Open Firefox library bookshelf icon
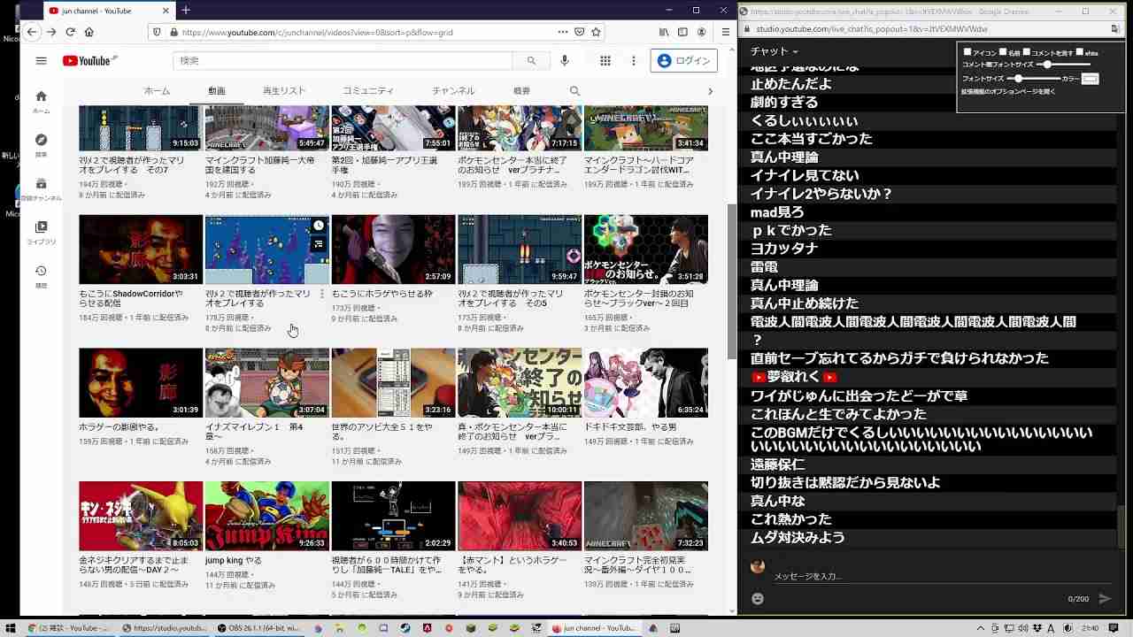Viewport: 1133px width, 637px height. [664, 32]
